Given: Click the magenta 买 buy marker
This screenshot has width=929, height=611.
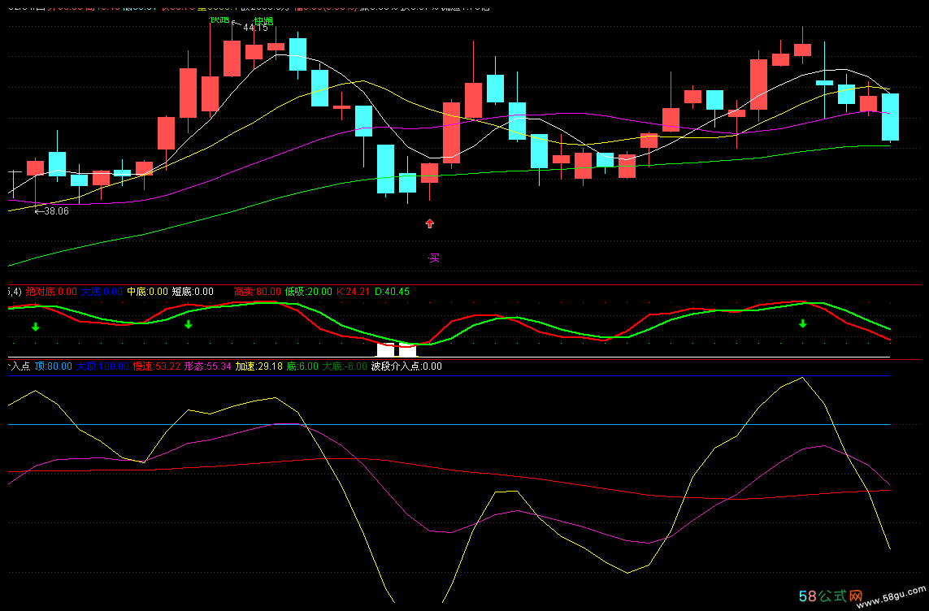Looking at the screenshot, I should [435, 258].
